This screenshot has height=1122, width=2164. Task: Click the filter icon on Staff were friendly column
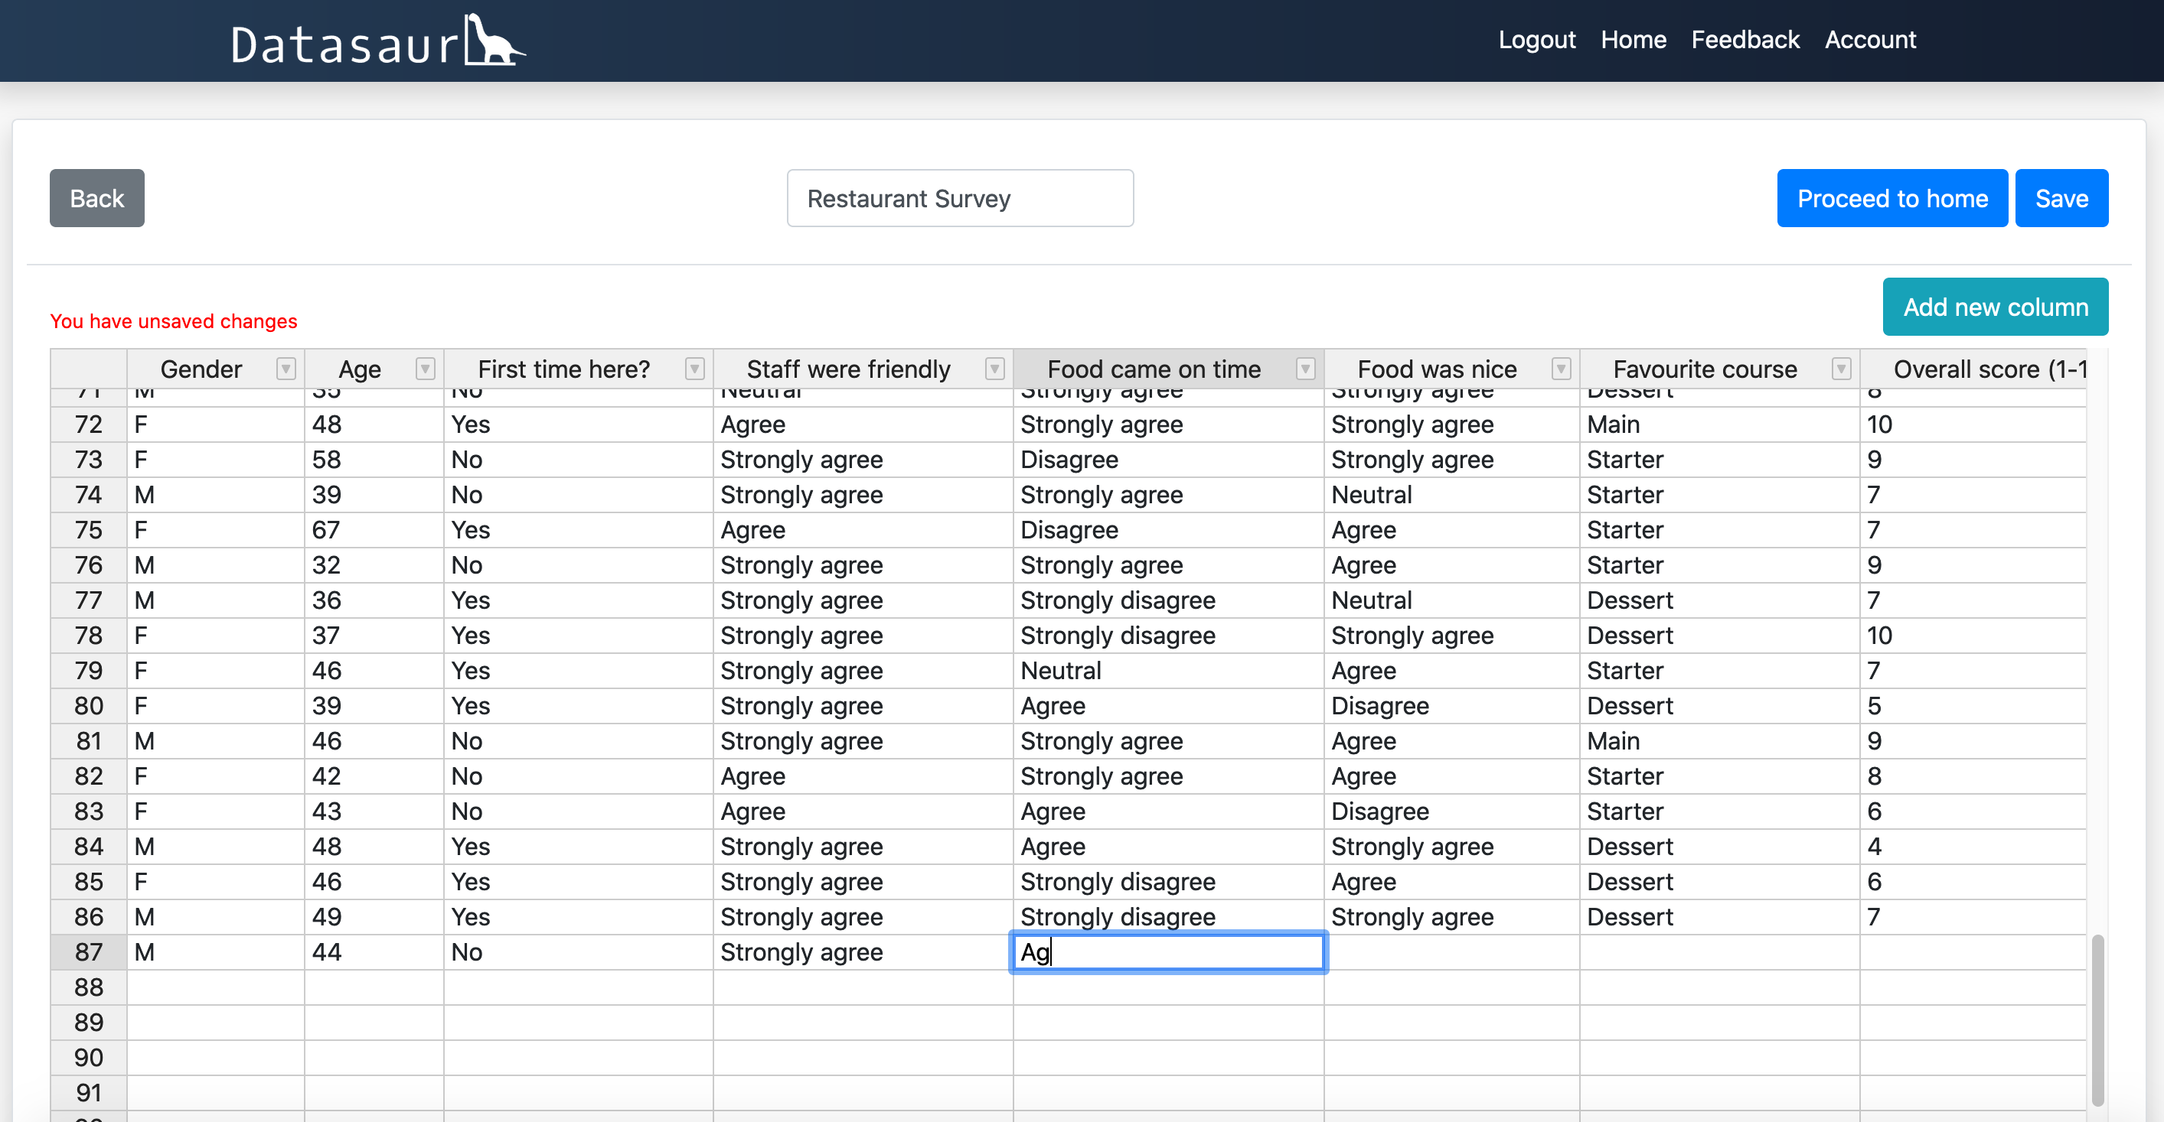point(997,369)
